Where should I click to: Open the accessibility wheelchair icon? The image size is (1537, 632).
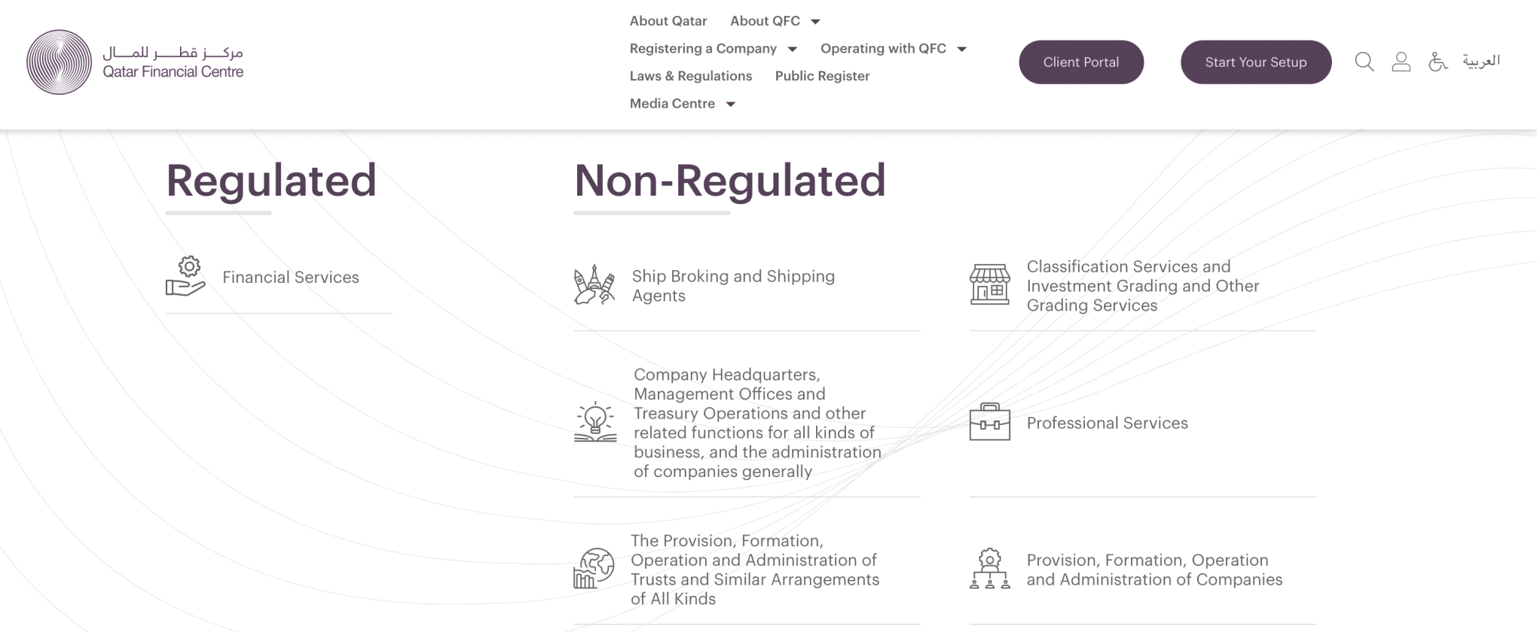[1438, 62]
